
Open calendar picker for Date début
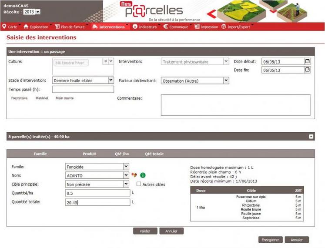[308, 61]
